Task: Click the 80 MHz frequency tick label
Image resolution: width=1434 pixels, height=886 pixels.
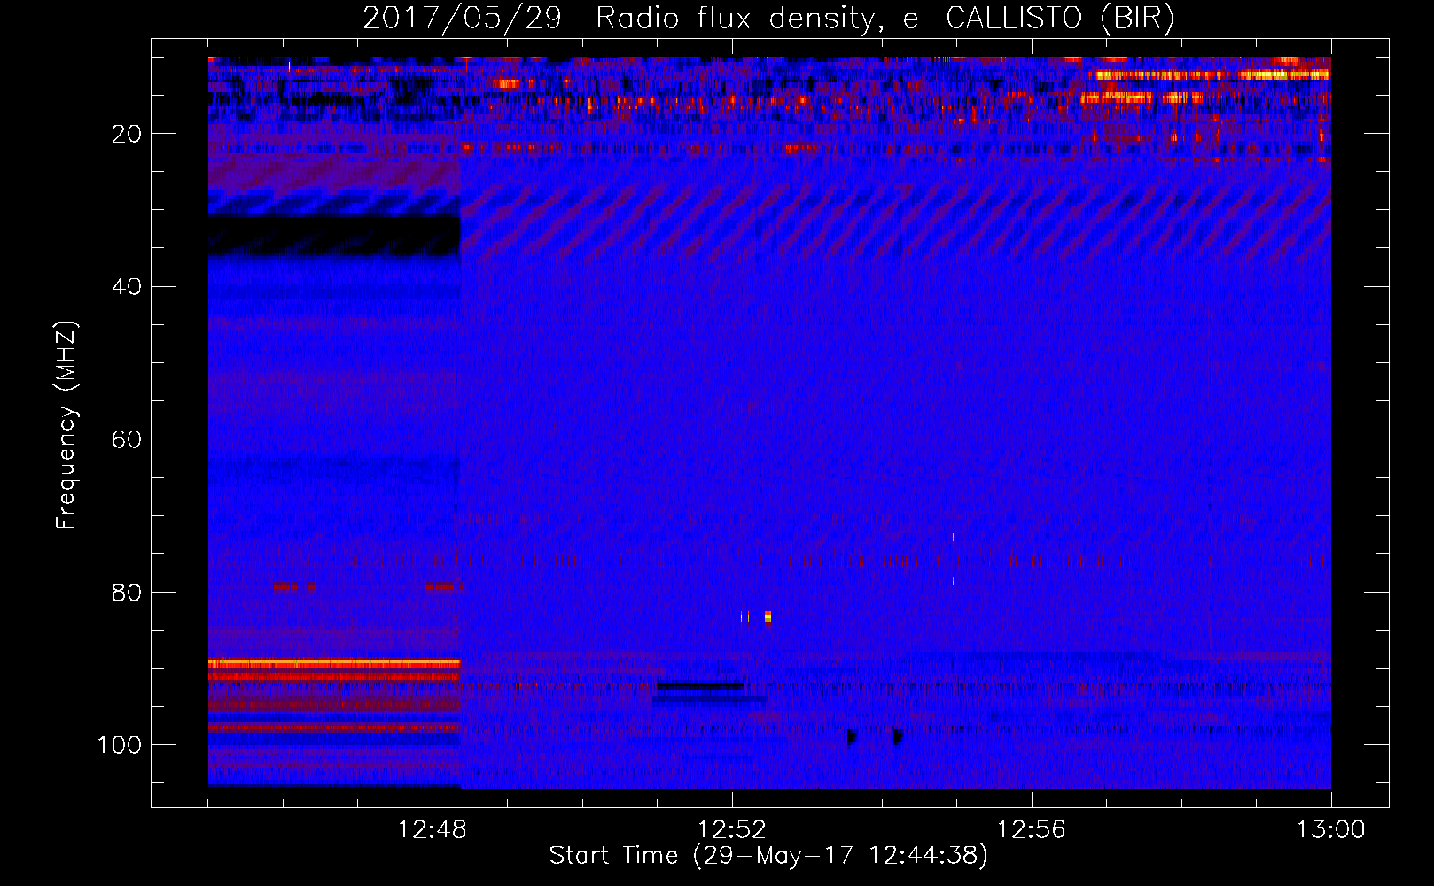Action: [127, 592]
